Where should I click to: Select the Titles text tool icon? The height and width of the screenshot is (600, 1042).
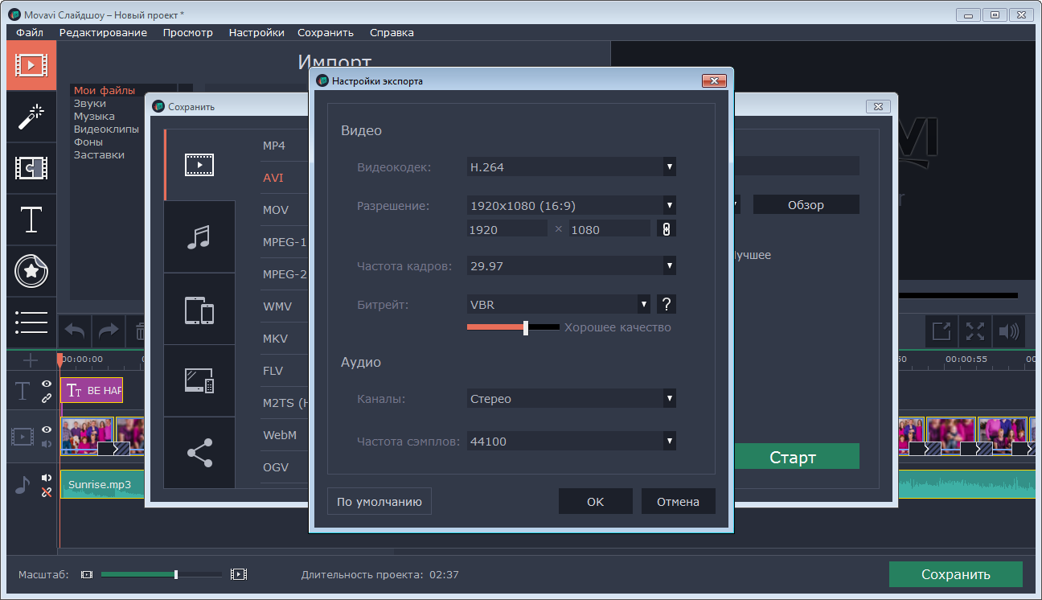coord(31,220)
